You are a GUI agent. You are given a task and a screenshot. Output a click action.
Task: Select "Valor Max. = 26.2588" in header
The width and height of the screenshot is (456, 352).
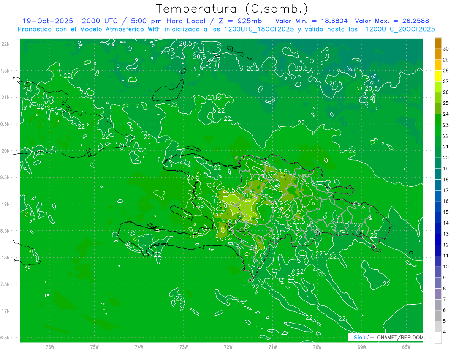[392, 21]
